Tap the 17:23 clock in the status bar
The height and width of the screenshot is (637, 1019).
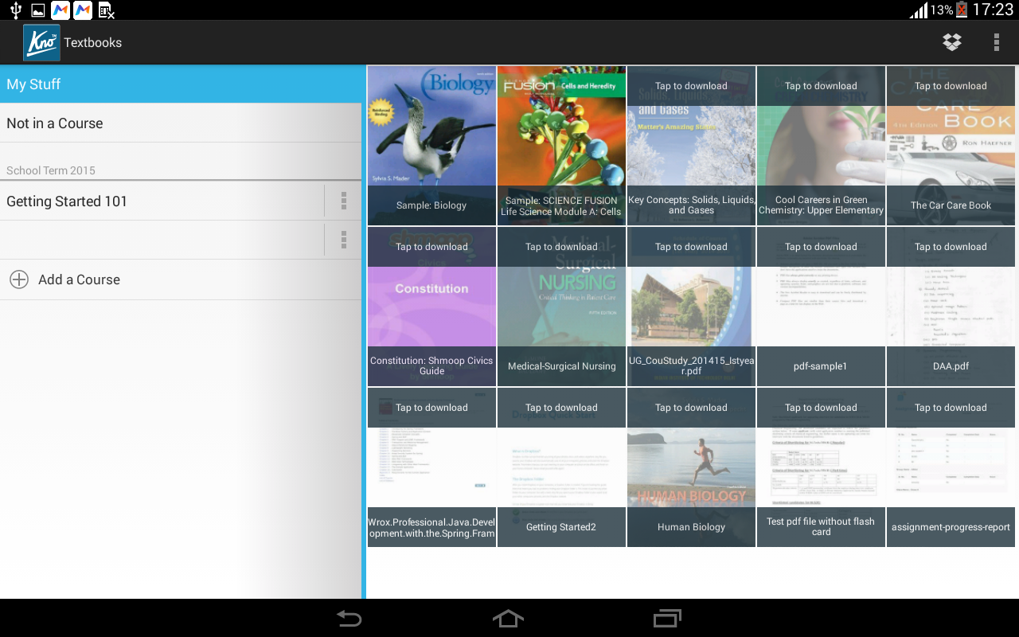(993, 10)
